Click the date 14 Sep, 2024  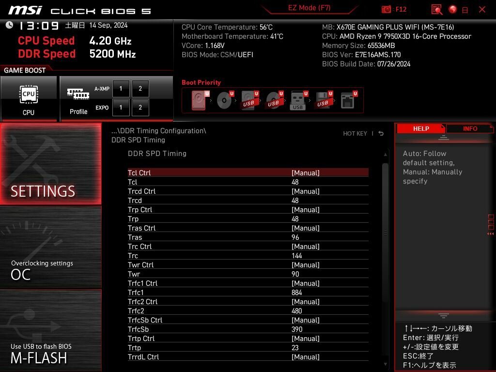click(x=108, y=25)
